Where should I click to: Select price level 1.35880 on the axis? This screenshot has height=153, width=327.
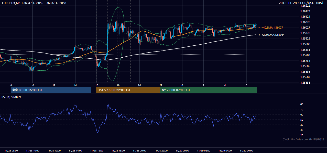click(x=305, y=44)
